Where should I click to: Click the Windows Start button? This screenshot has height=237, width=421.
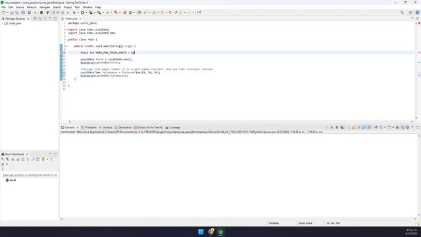click(x=201, y=232)
